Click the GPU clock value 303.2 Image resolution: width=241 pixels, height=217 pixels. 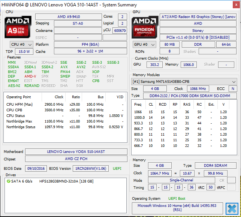click(154, 64)
